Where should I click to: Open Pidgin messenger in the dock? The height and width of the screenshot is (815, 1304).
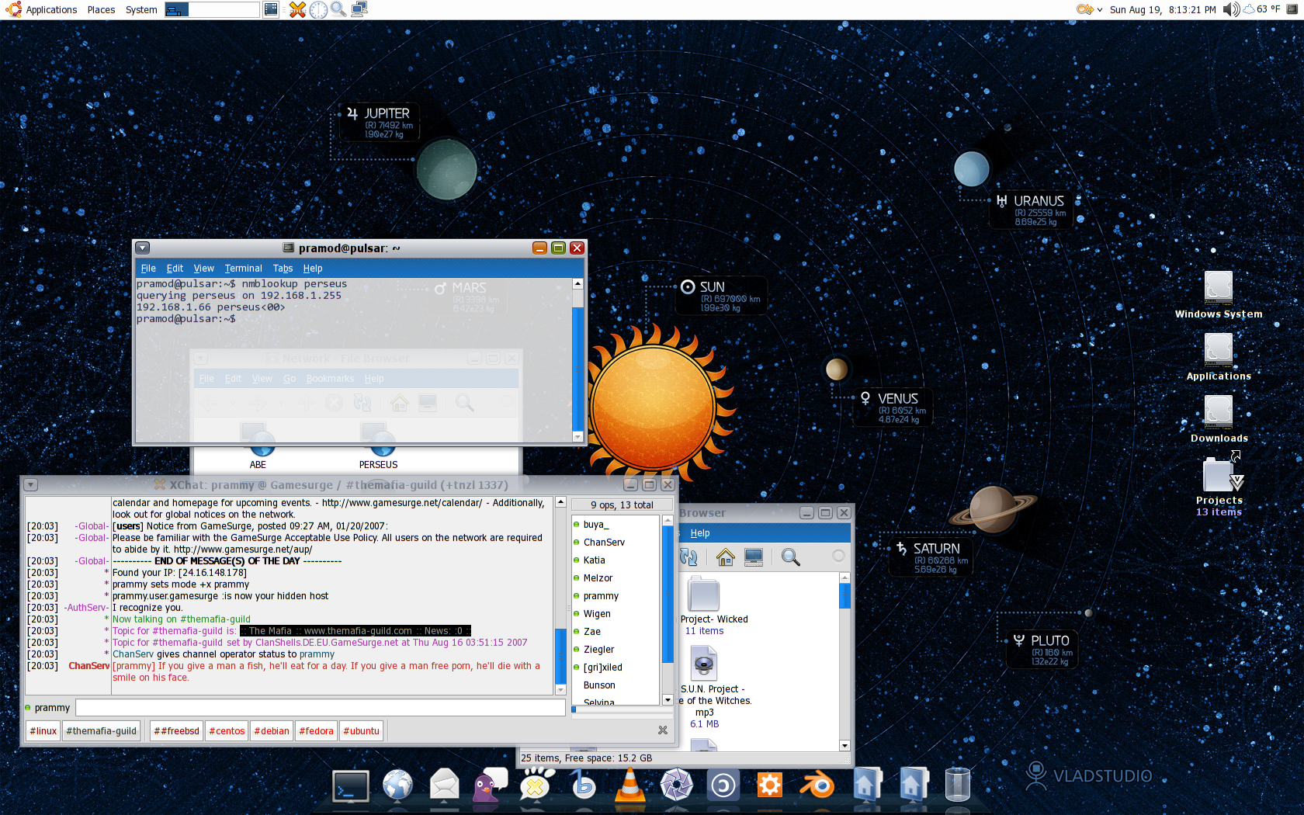click(489, 785)
